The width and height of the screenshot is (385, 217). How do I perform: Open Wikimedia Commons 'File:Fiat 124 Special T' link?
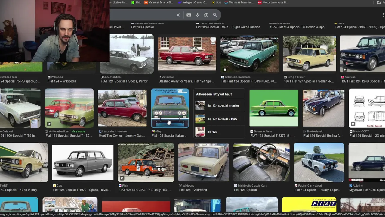click(248, 81)
